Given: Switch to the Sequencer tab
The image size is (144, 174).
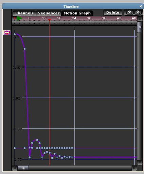Looking at the screenshot, I should (x=49, y=13).
